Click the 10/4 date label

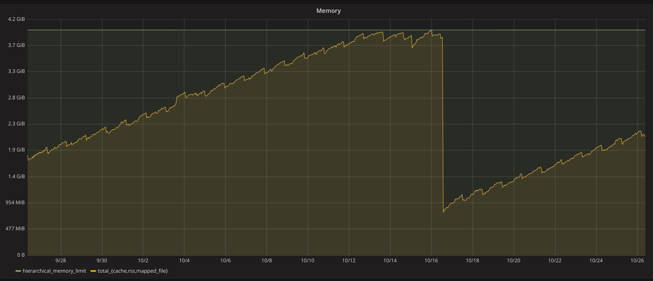point(184,261)
